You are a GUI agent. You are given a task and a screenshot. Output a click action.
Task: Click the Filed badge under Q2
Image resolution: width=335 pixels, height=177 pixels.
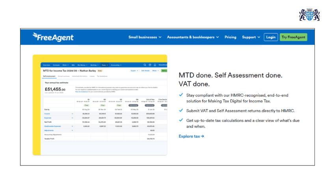point(103,105)
